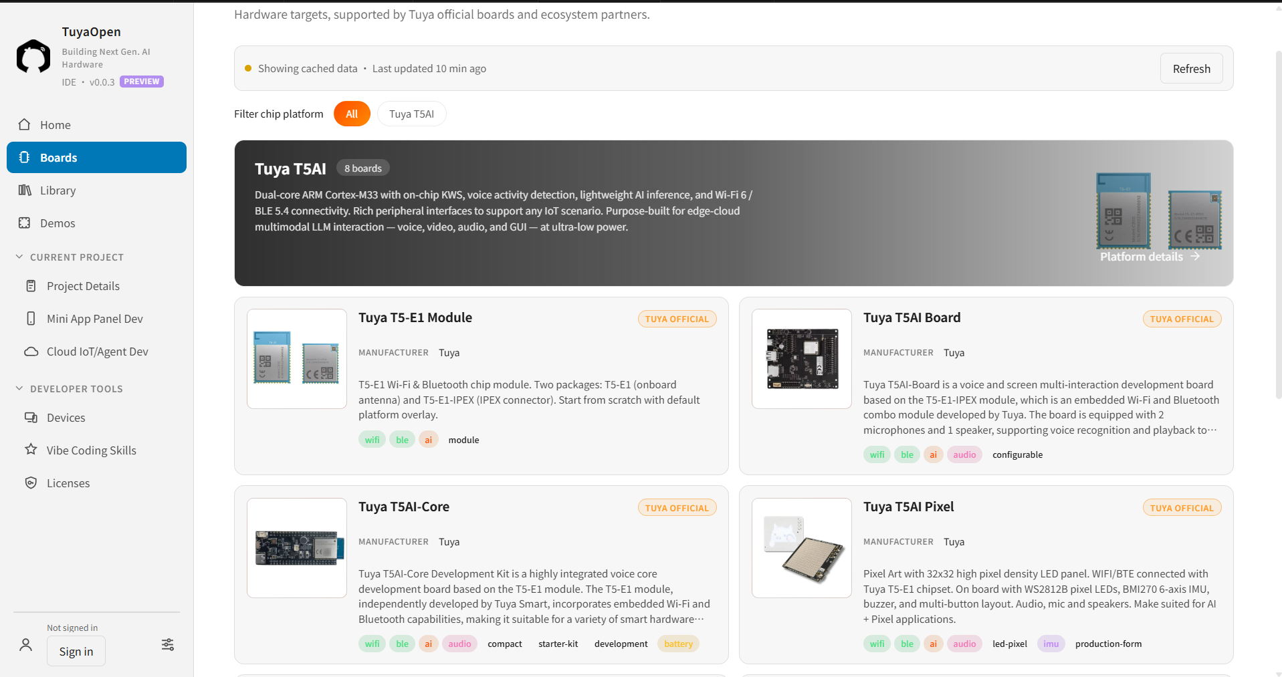Click TUYA OFFICIAL badge on T5AI Pixel

coord(1182,508)
